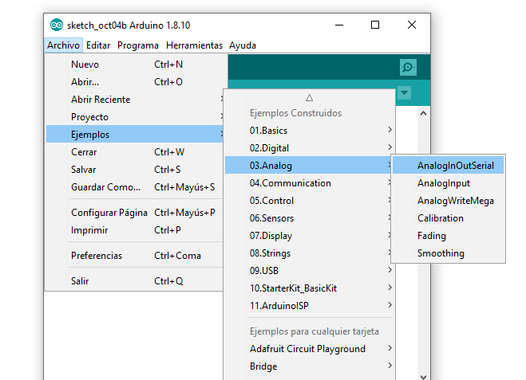Screen dimensions: 526x380
Task: Open the Serial Monitor magnifier icon
Action: tap(408, 67)
